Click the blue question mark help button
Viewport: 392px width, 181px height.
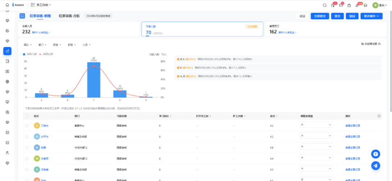(x=376, y=154)
